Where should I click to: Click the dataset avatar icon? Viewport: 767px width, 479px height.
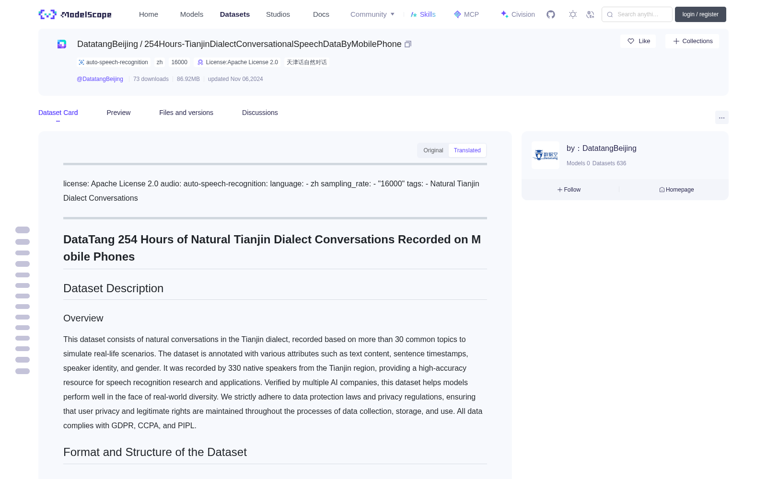[62, 44]
